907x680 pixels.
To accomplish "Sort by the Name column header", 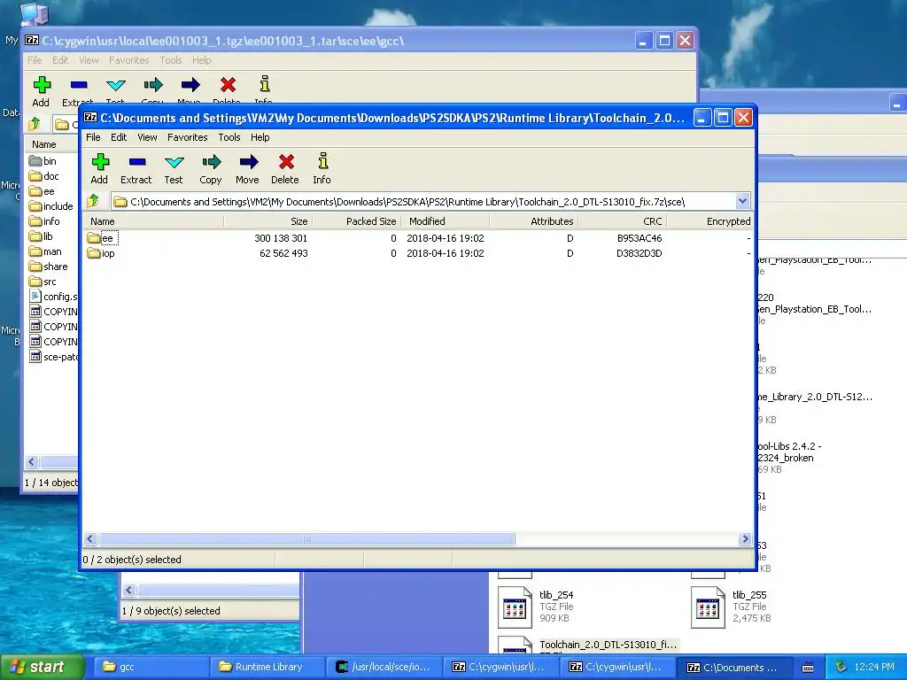I will (153, 221).
